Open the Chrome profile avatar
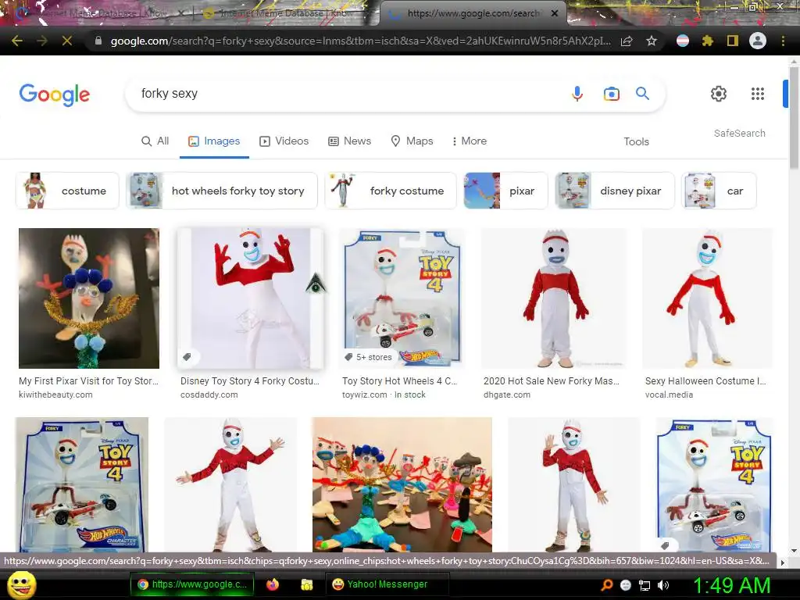This screenshot has width=800, height=600. [x=758, y=41]
